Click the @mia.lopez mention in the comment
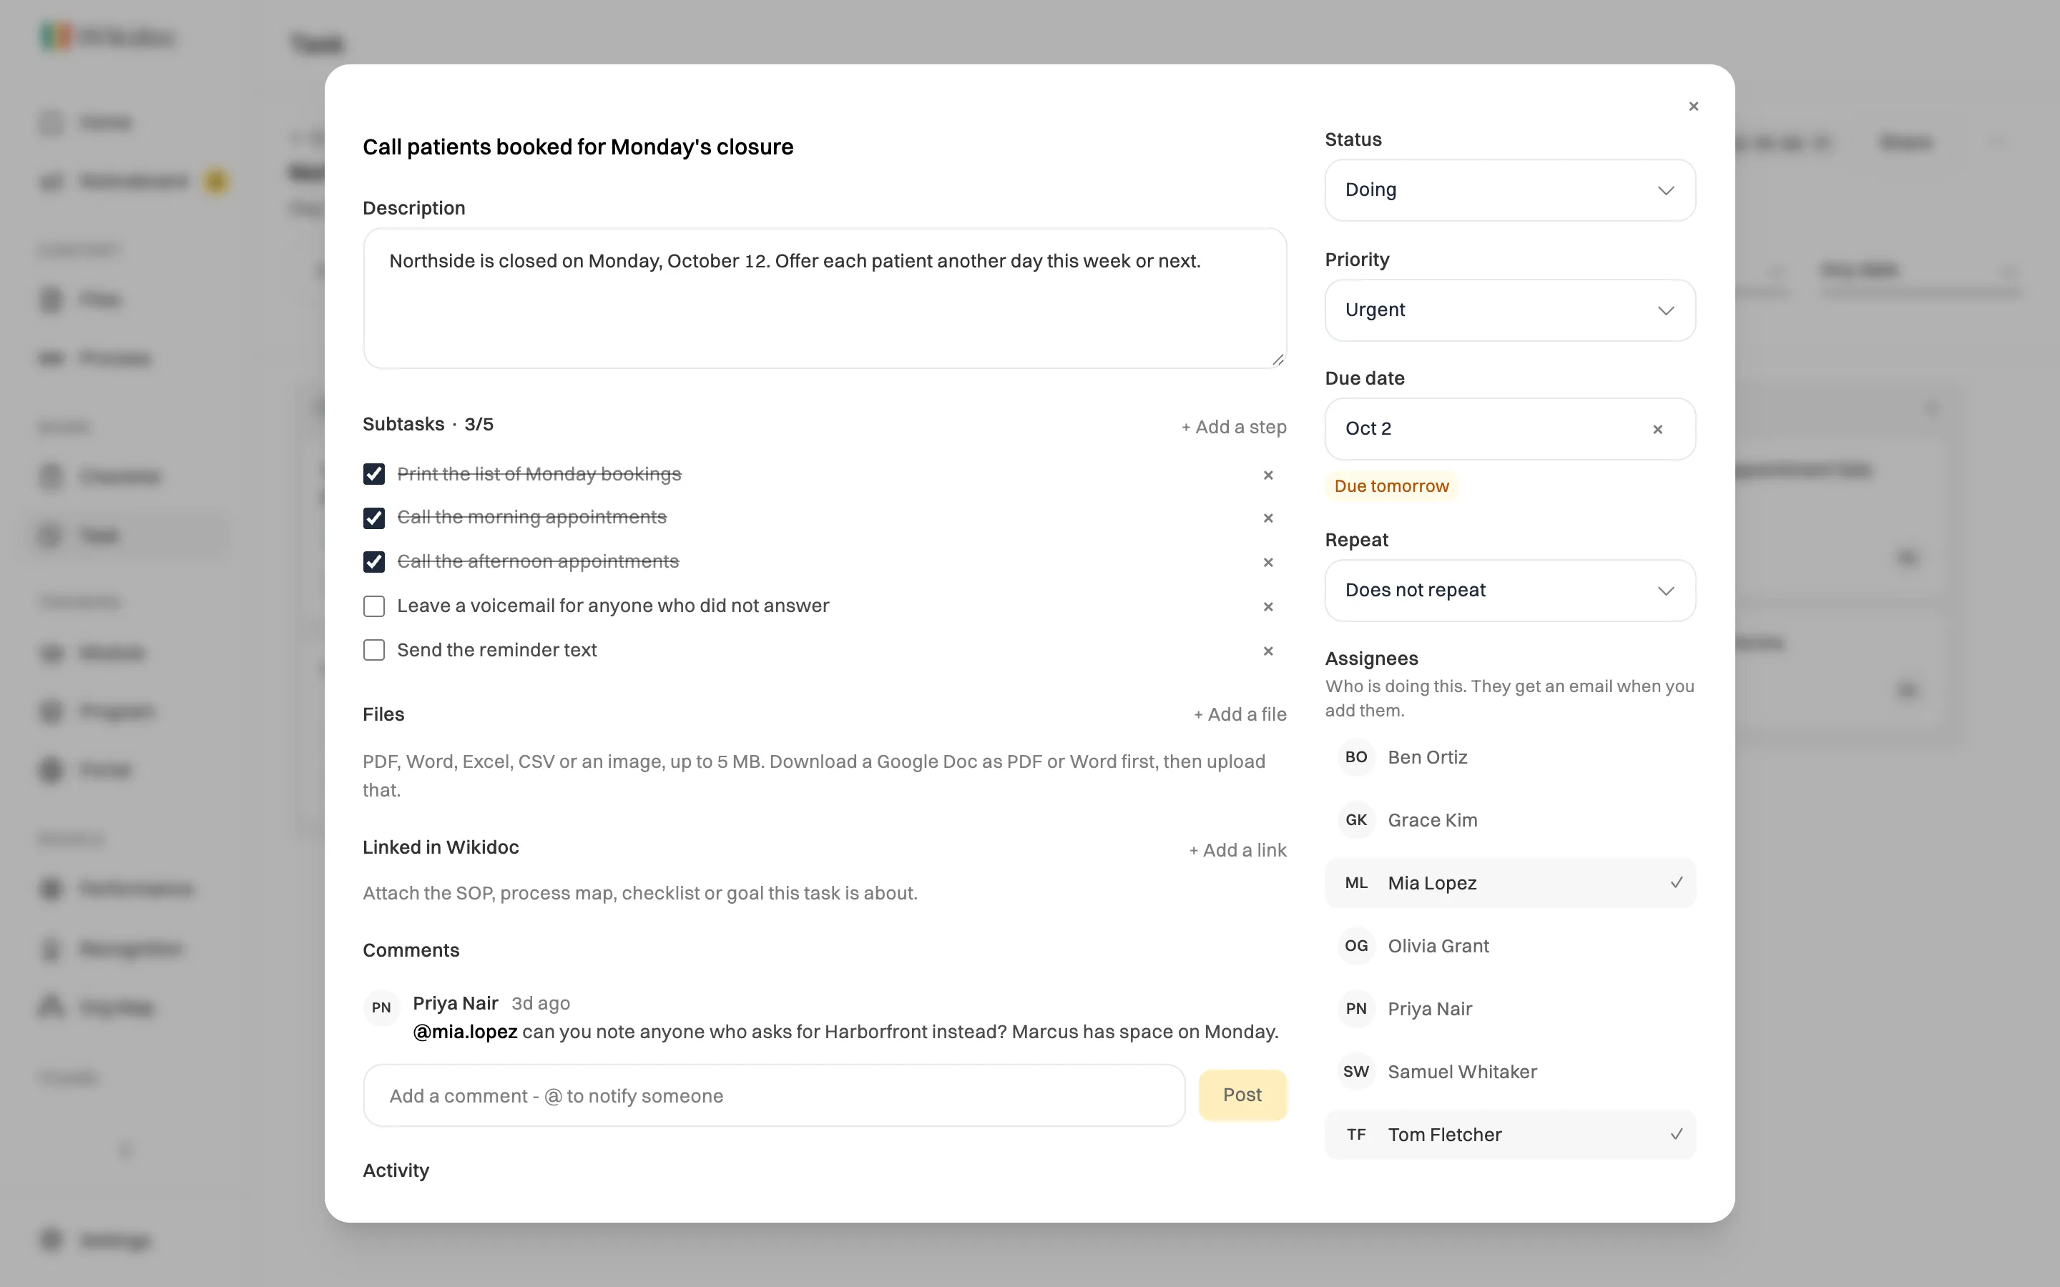This screenshot has height=1287, width=2060. point(465,1032)
